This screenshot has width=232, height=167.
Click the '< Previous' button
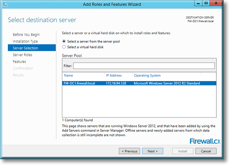[x=129, y=151]
